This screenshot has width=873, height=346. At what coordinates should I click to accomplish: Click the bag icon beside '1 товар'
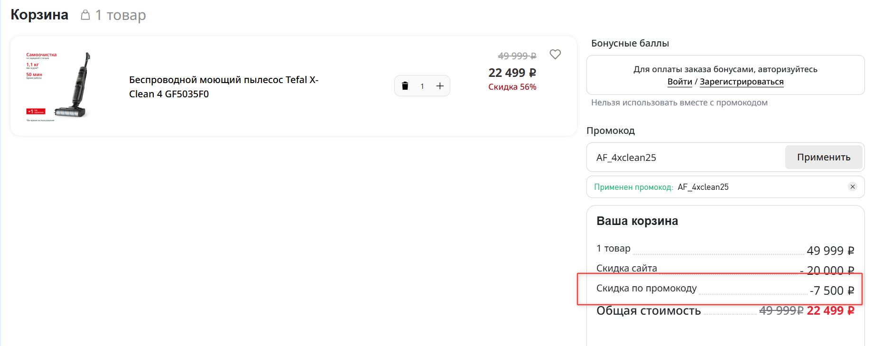85,15
